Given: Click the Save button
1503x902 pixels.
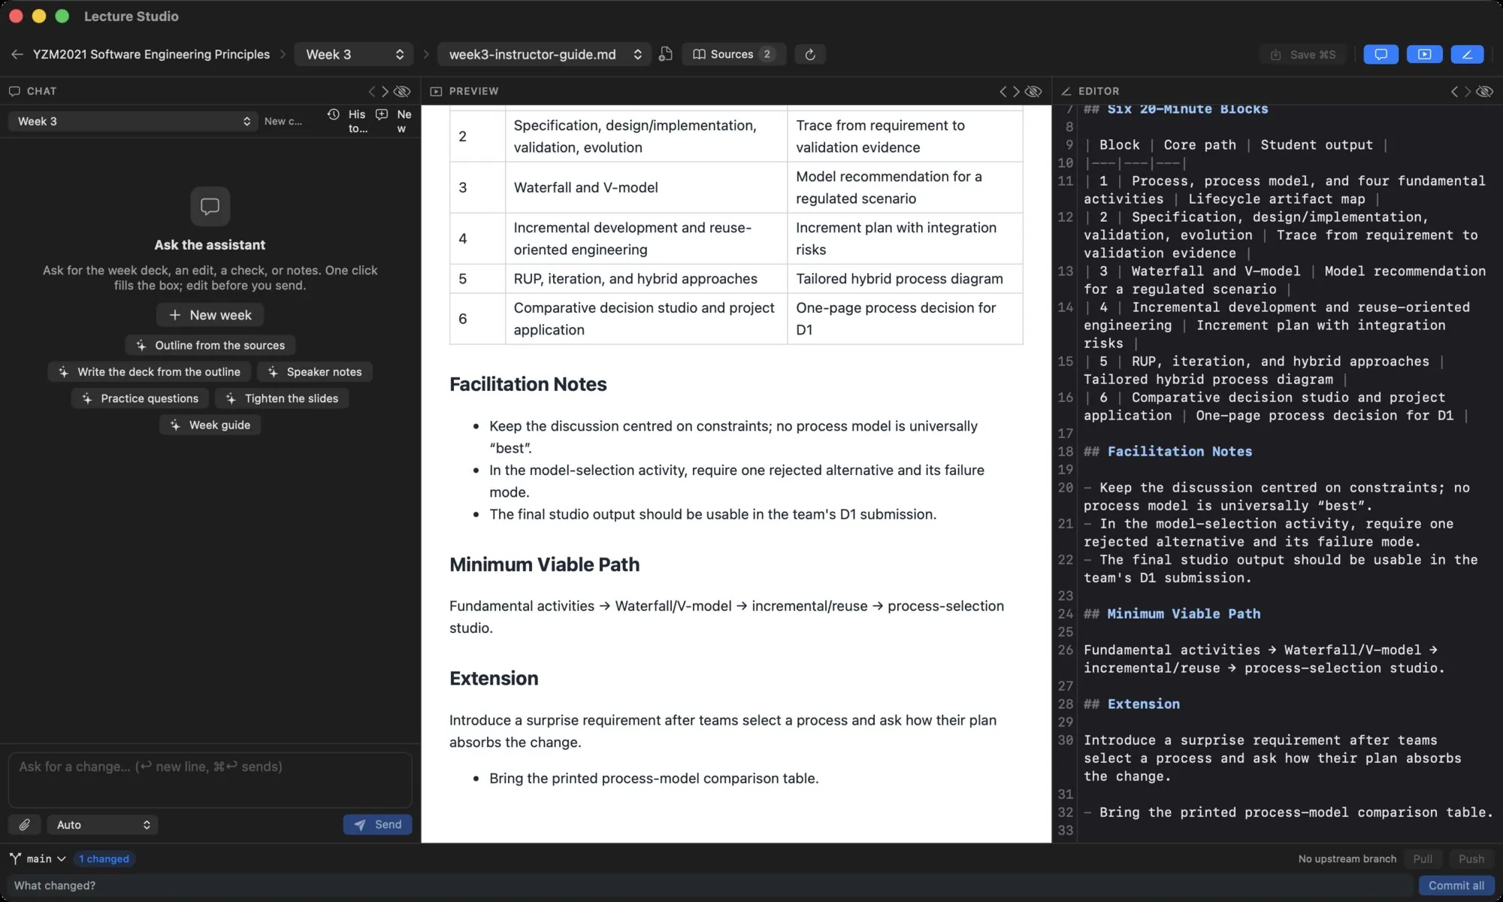Looking at the screenshot, I should pos(1303,54).
